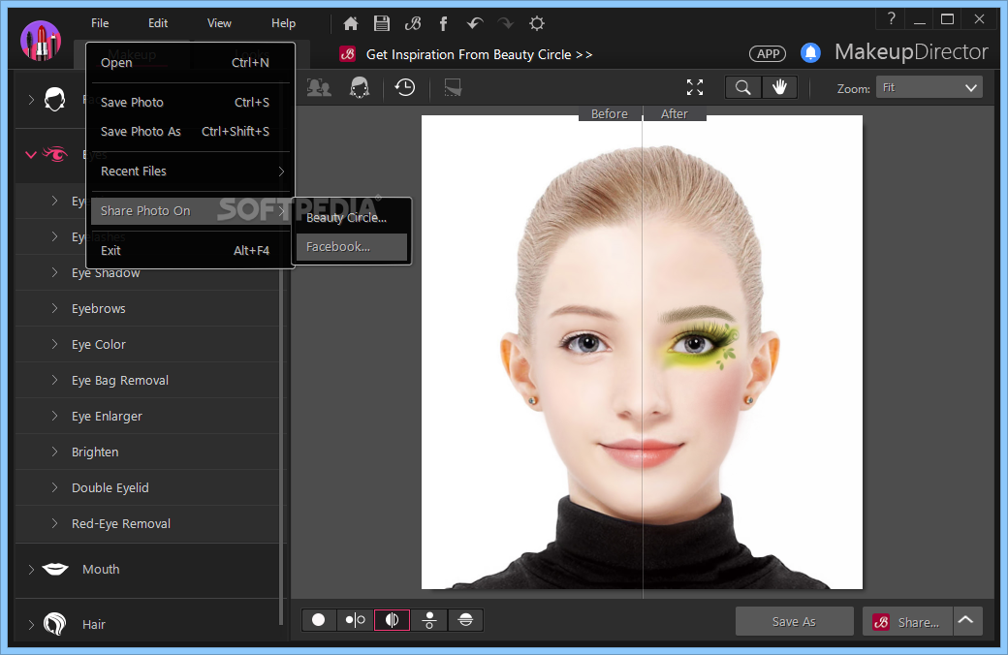Screen dimensions: 1008x655
Task: Expand the Mouth section
Action: [31, 570]
